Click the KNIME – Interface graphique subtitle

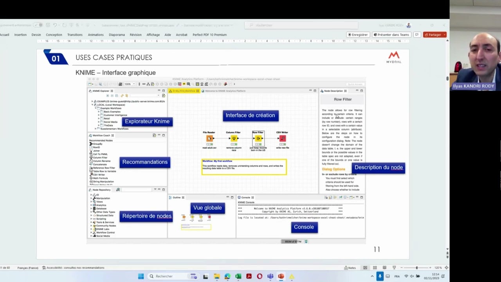(x=115, y=72)
